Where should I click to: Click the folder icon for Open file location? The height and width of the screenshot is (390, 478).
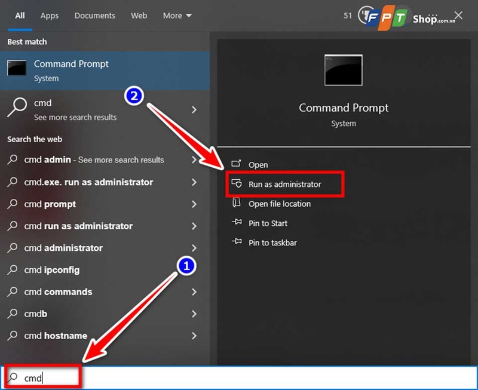[237, 202]
